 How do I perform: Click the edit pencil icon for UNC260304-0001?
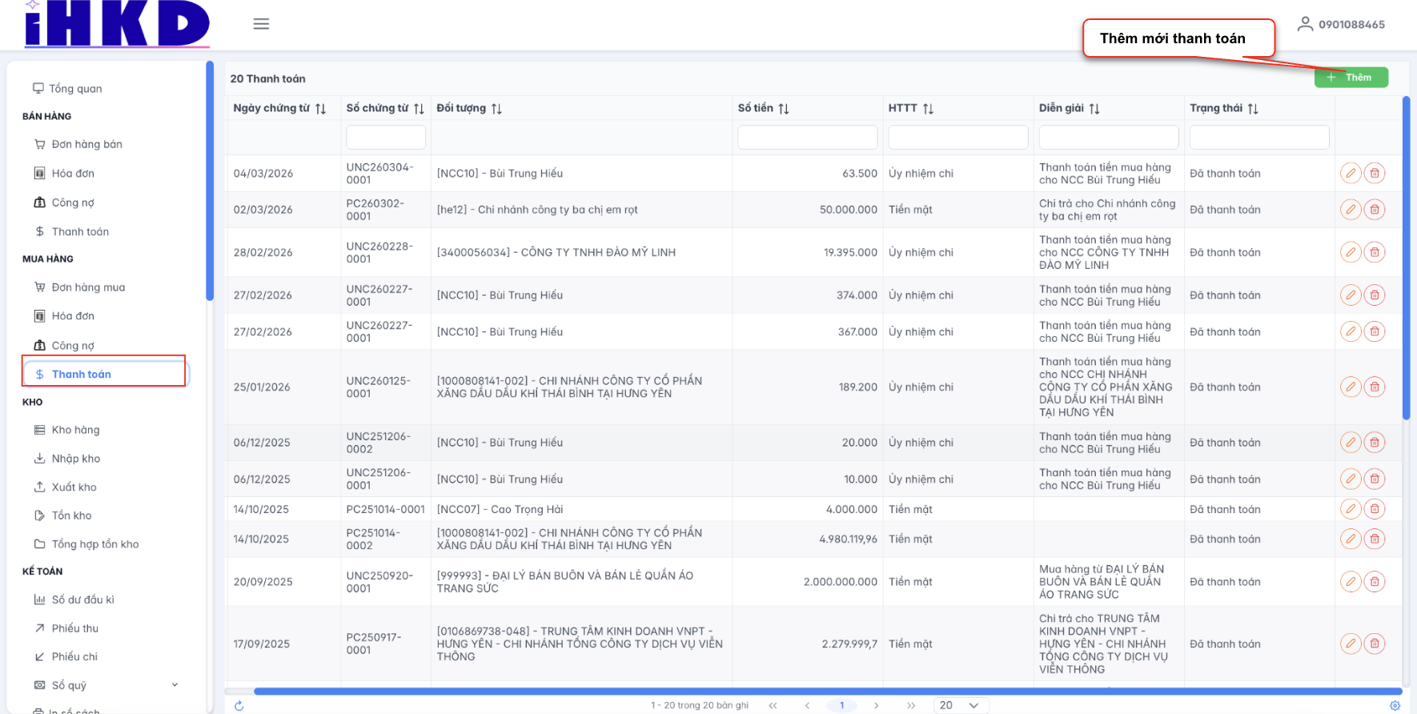click(1351, 174)
